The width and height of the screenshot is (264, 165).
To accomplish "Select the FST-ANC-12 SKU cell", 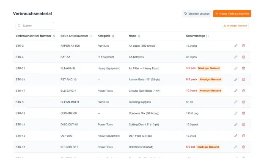I will pyautogui.click(x=69, y=80).
